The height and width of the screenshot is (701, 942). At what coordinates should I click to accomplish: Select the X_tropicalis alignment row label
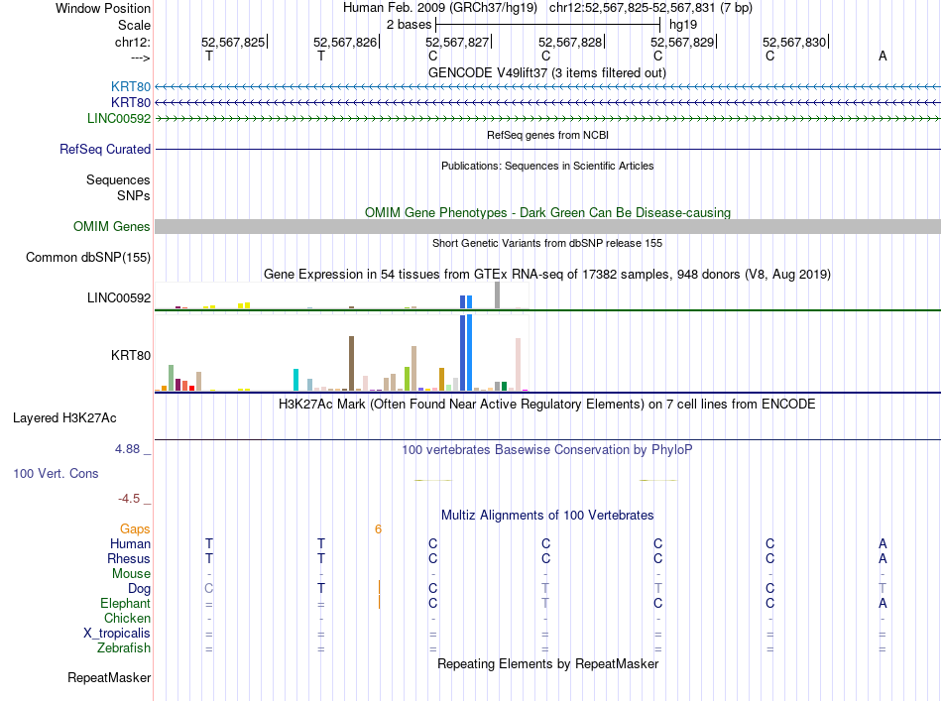pyautogui.click(x=117, y=634)
